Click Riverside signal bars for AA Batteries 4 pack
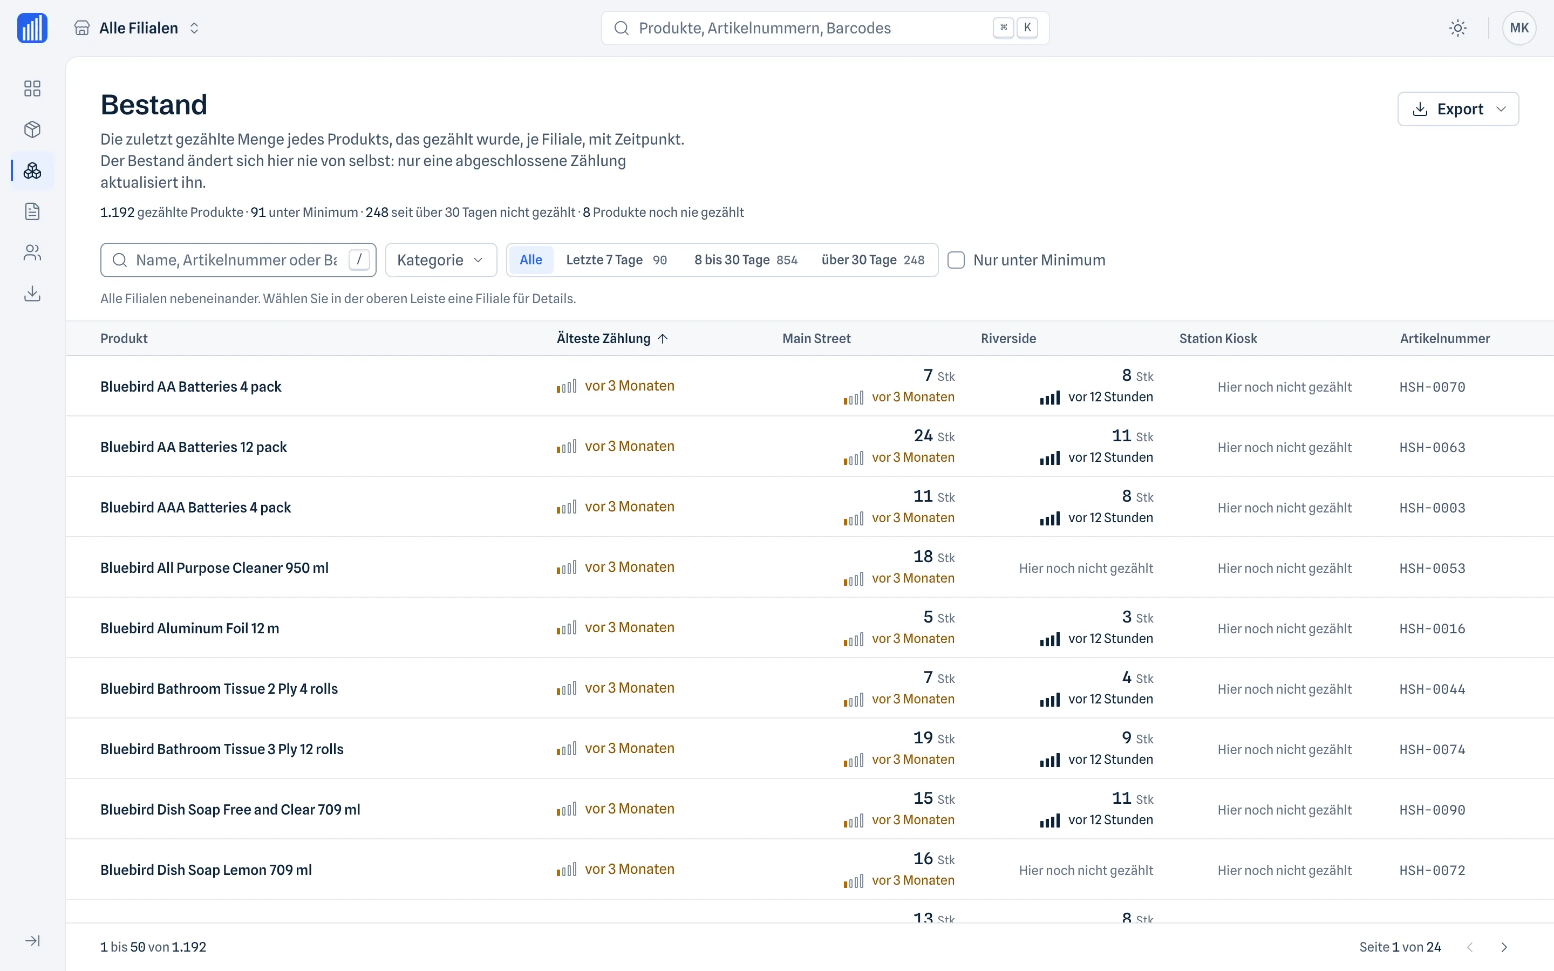1554x971 pixels. (x=1050, y=398)
